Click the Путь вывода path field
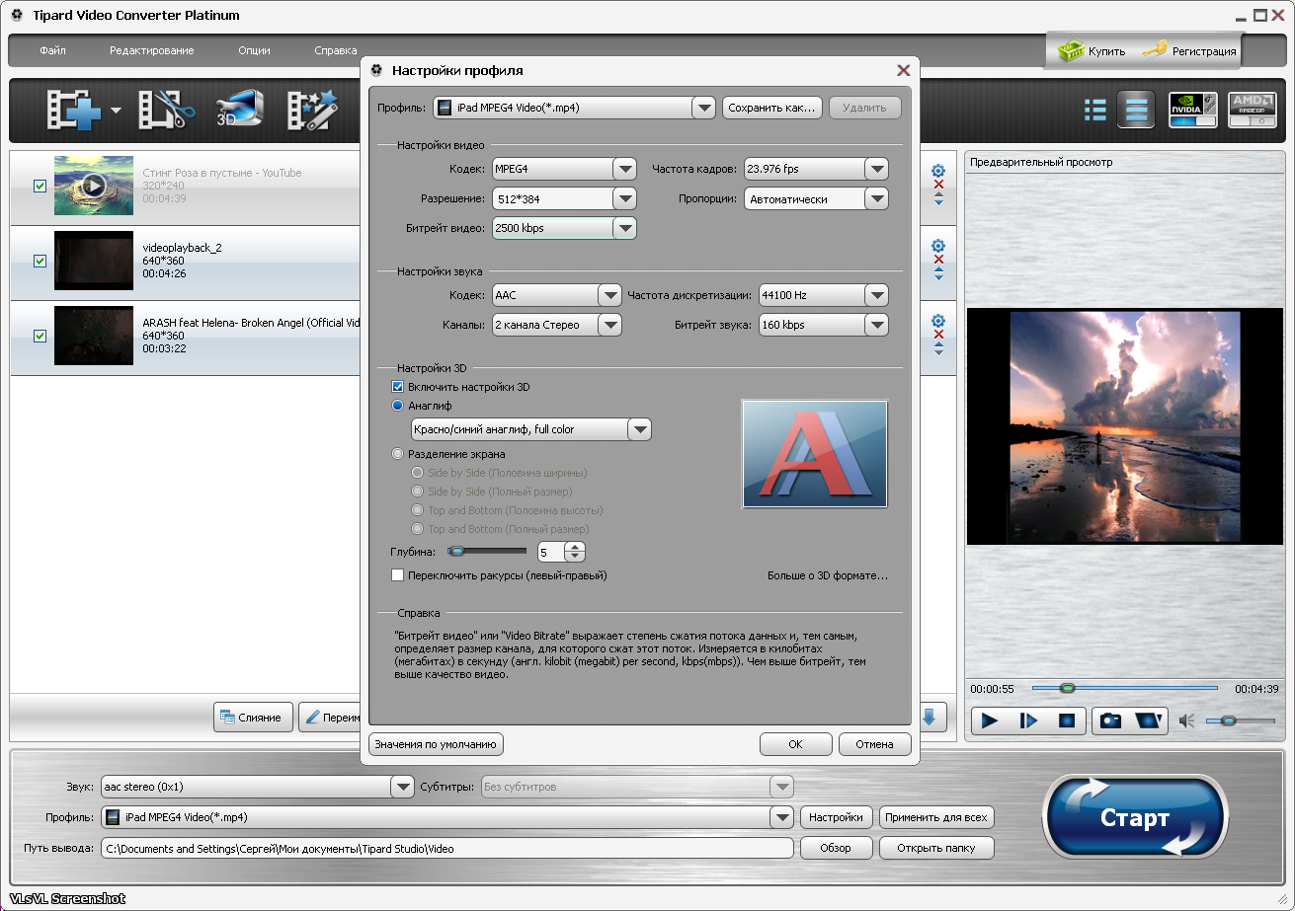Image resolution: width=1295 pixels, height=911 pixels. coord(447,848)
